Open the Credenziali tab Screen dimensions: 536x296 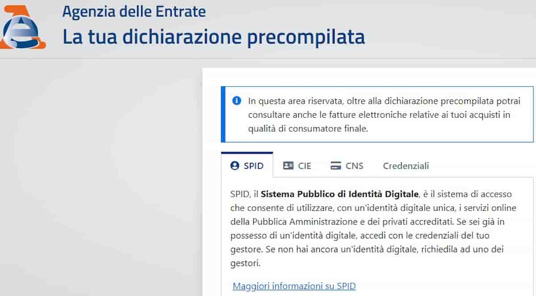click(x=405, y=165)
